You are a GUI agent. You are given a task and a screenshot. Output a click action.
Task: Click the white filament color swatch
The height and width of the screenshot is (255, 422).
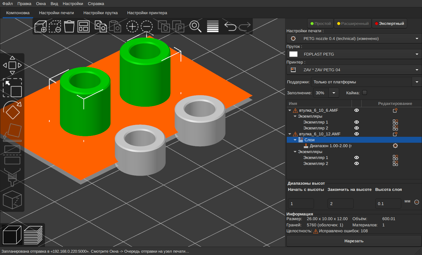tap(293, 54)
